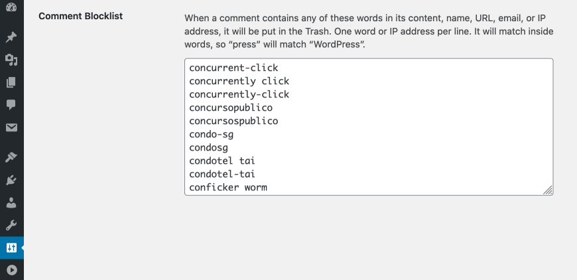577x280 pixels.
Task: Place cursor on the "concurrent-click" line
Action: tap(233, 68)
